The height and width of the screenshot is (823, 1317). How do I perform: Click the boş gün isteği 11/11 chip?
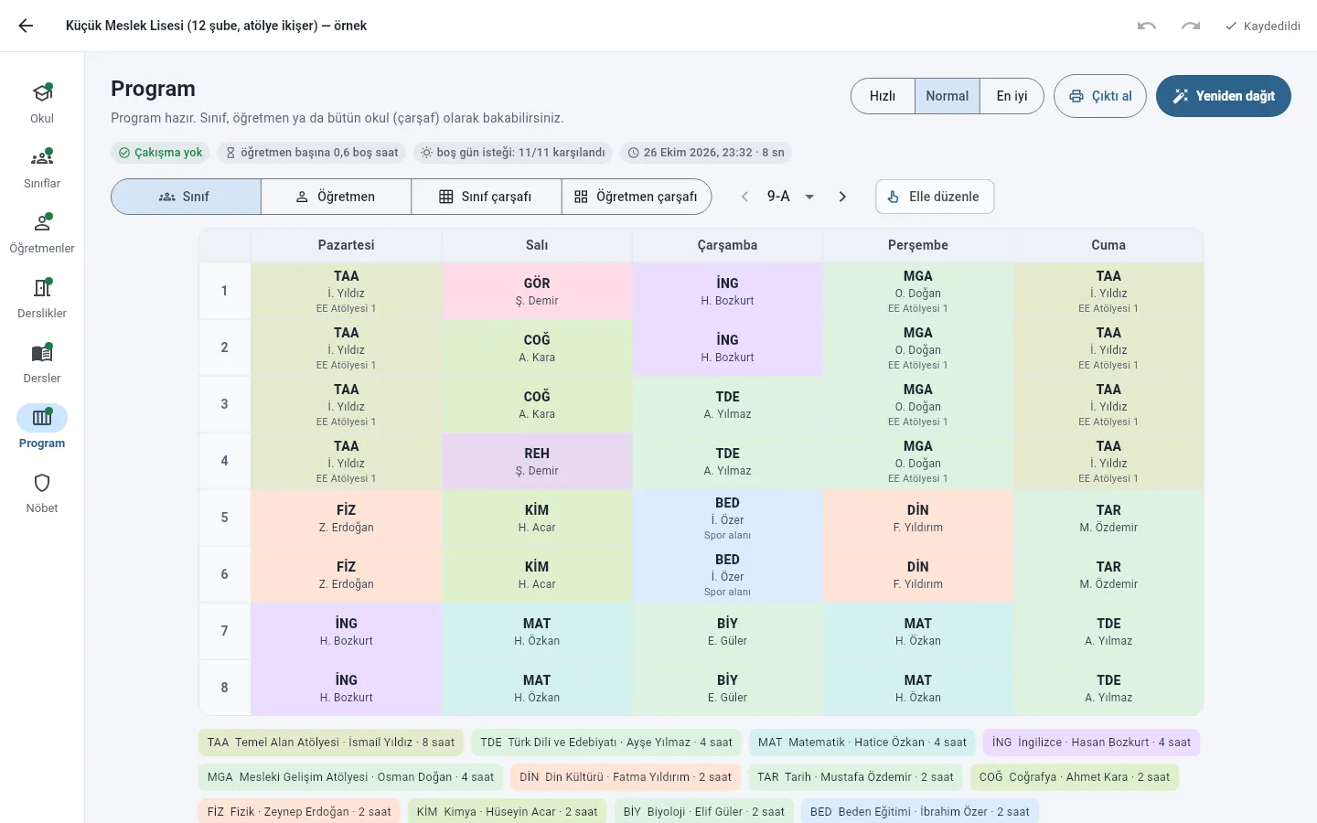click(x=512, y=153)
